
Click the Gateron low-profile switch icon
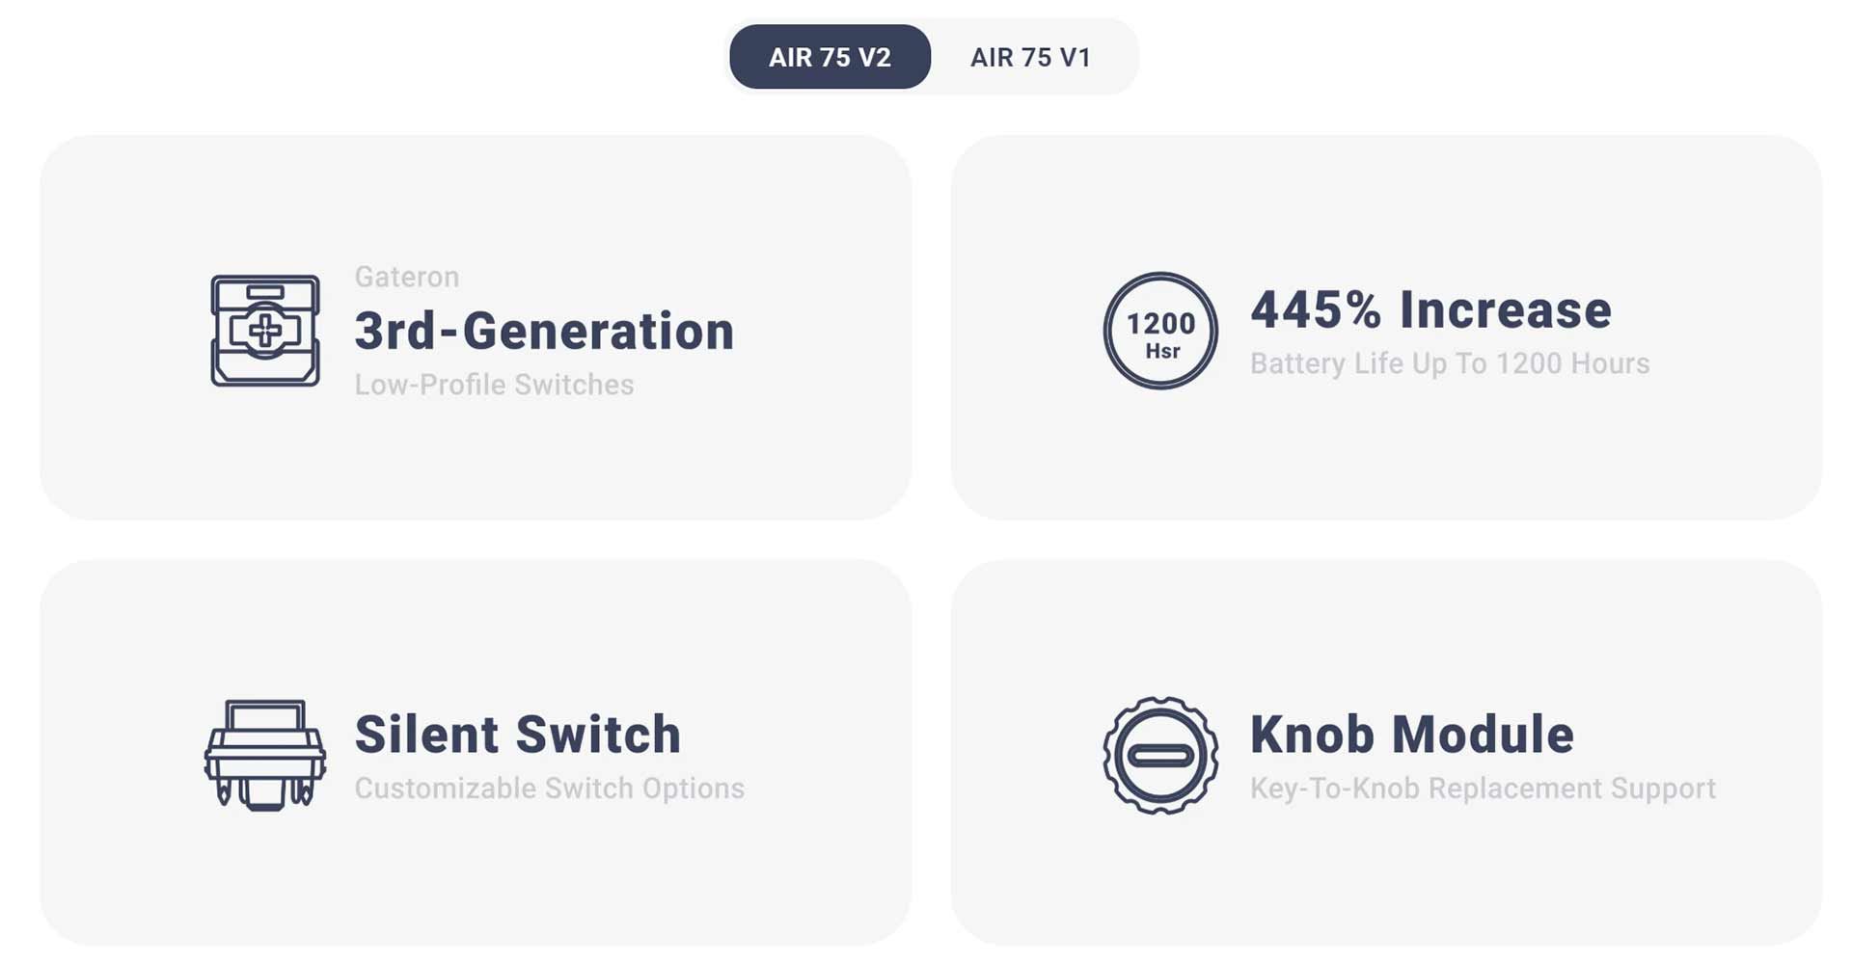[265, 331]
